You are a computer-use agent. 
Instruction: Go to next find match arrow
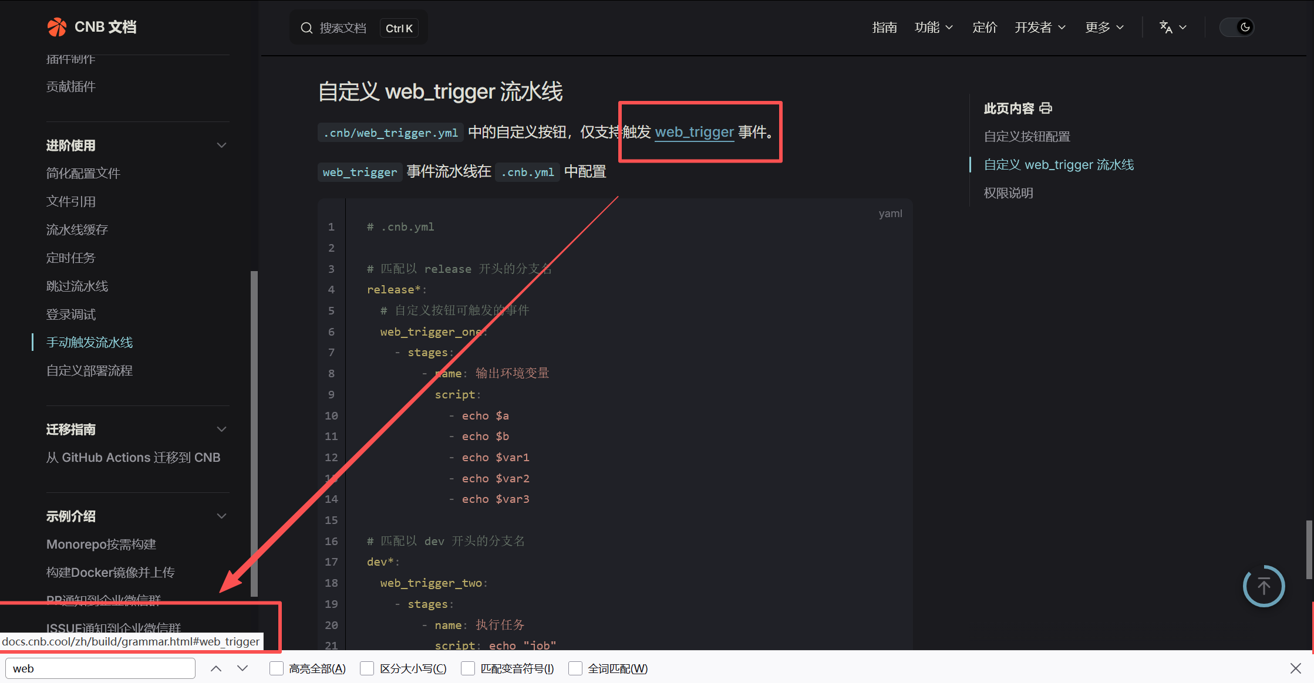(x=242, y=668)
